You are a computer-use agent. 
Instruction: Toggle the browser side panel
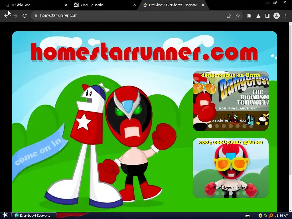267,16
